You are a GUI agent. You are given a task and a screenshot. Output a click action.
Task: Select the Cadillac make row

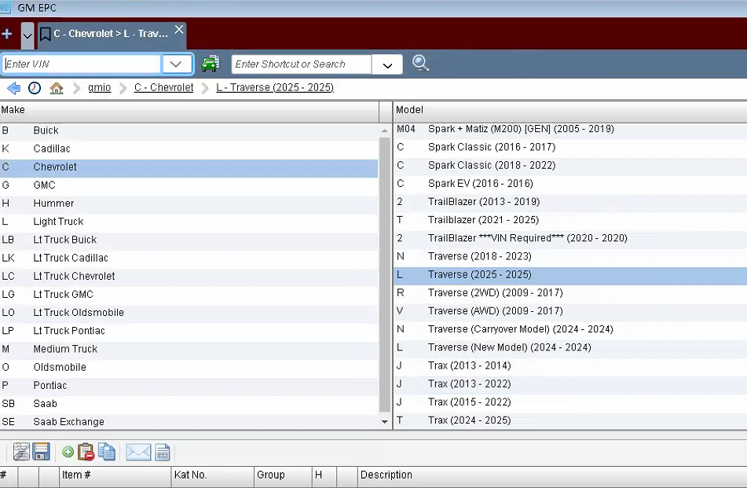point(189,149)
